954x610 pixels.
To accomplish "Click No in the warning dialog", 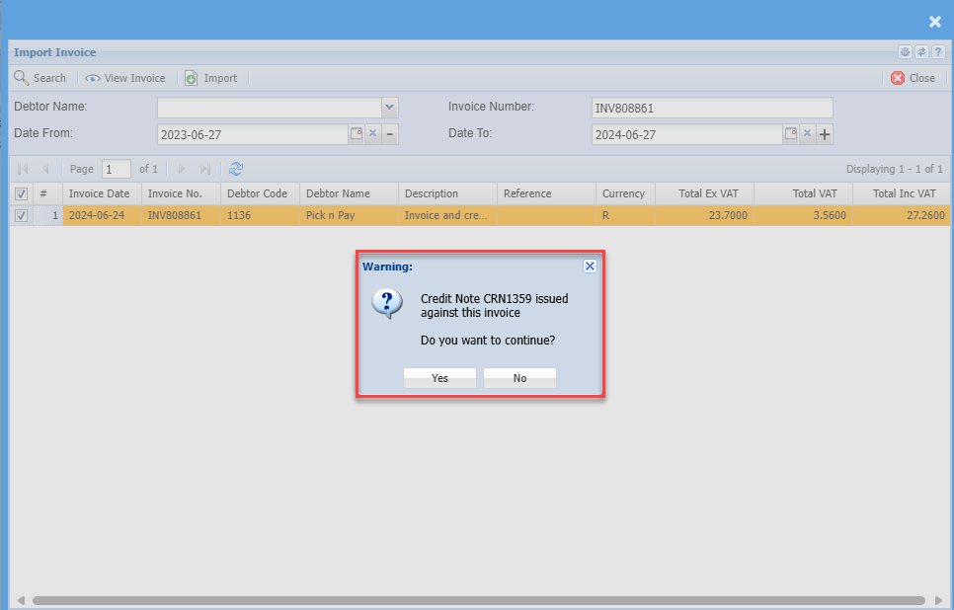I will point(519,378).
